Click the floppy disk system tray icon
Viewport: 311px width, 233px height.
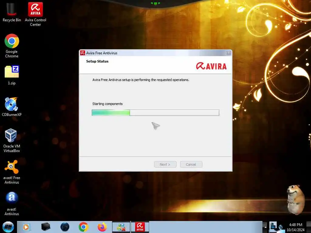[273, 226]
